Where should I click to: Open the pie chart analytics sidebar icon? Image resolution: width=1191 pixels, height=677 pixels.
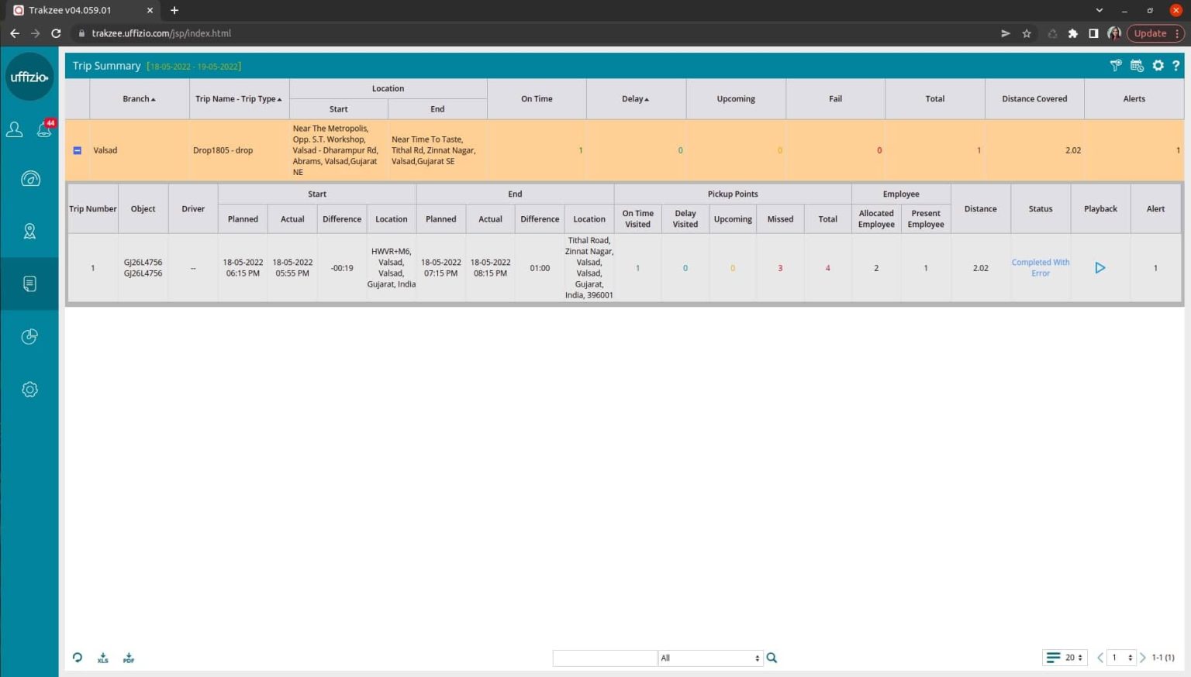coord(29,336)
